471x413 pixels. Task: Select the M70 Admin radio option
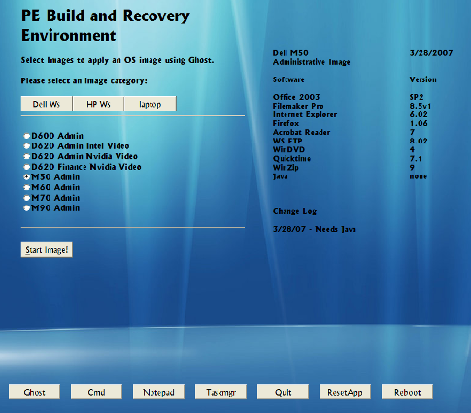click(x=27, y=198)
